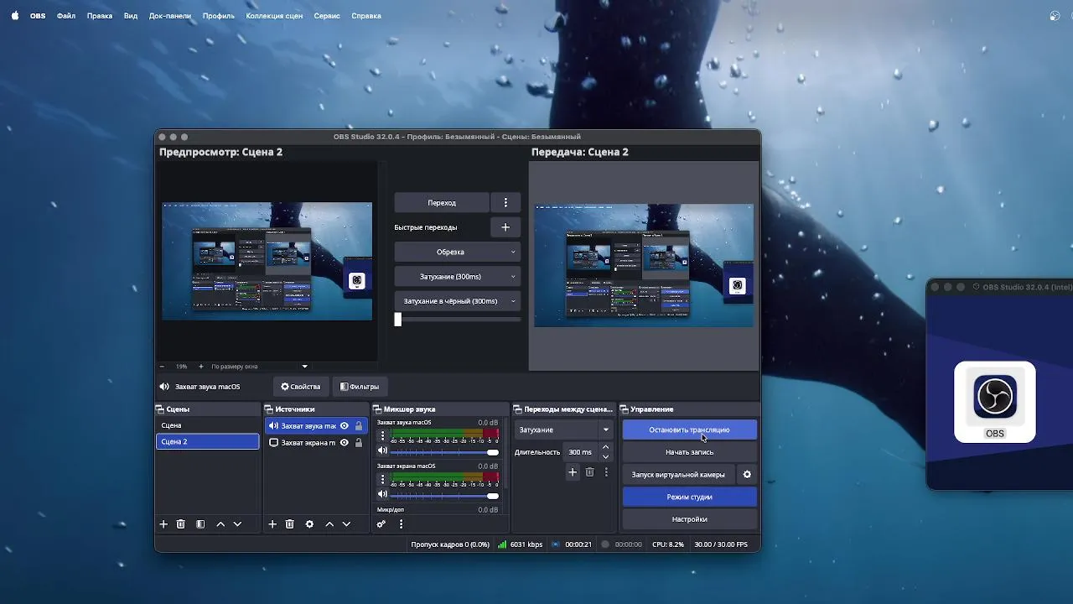
Task: Open the Захват звука macOS channel options dots
Action: pos(382,436)
